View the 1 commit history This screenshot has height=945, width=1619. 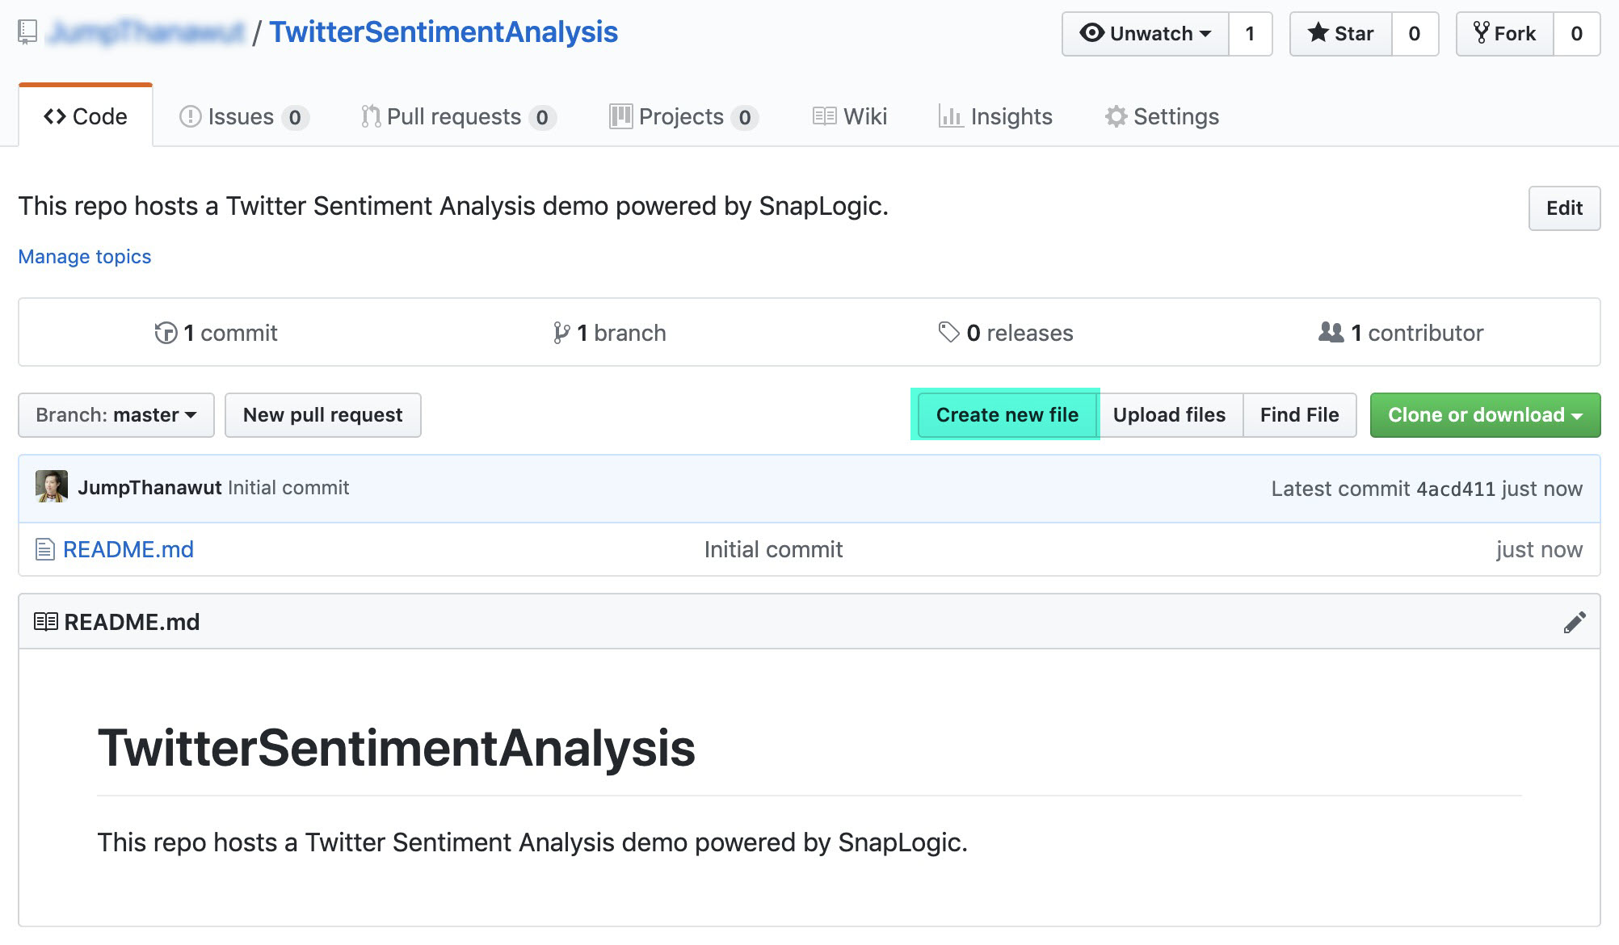coord(216,333)
